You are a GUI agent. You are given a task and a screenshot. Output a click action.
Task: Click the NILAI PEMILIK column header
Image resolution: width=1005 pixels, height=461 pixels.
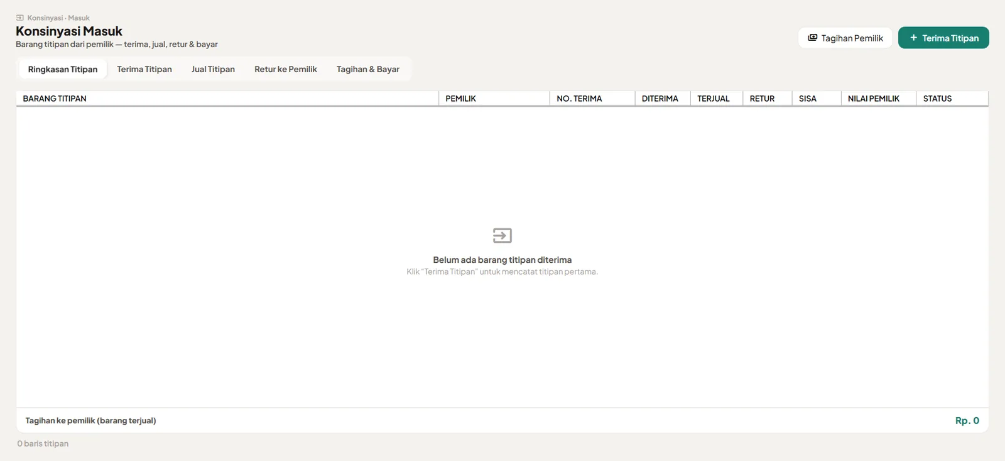[x=879, y=98]
